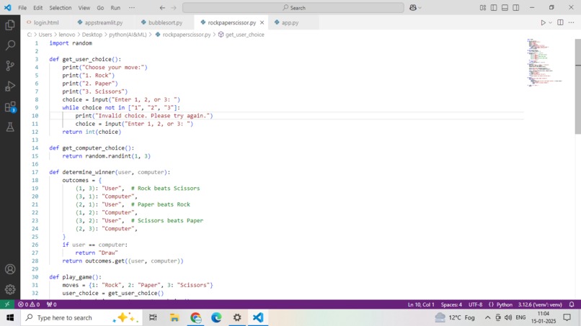The width and height of the screenshot is (581, 326).
Task: Go forward with the right arrow
Action: pyautogui.click(x=174, y=8)
